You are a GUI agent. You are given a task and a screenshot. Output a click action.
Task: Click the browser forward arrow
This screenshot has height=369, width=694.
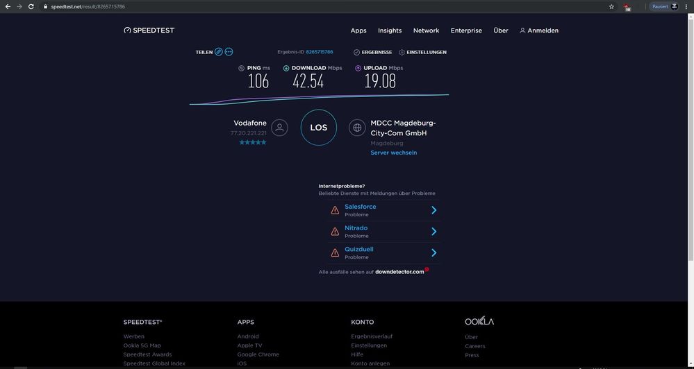point(19,7)
